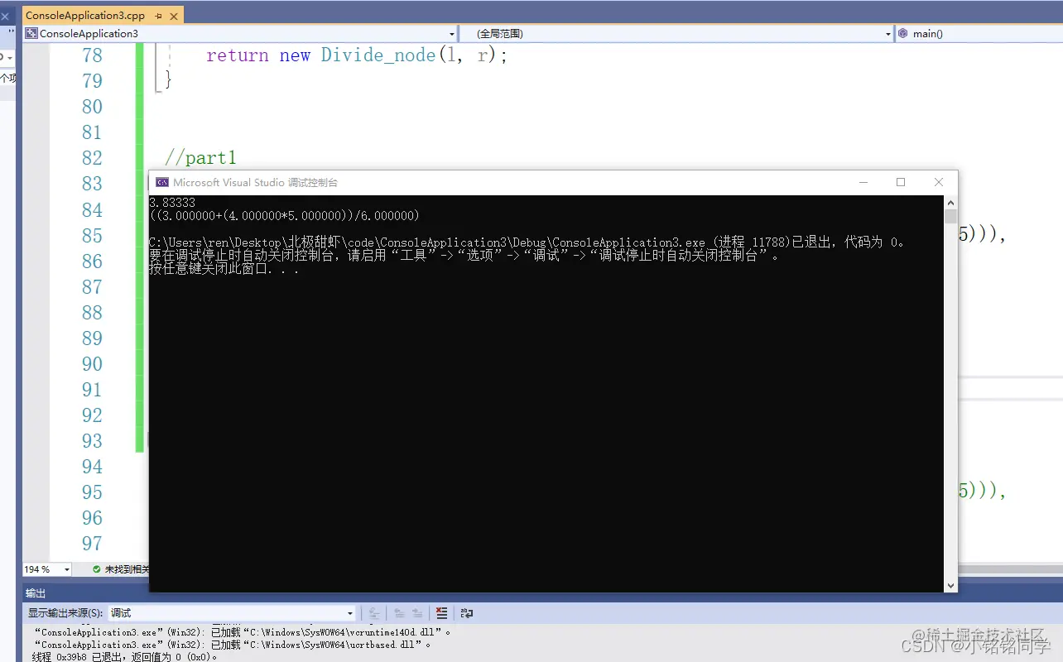Click the console vertical scrollbar thumb

click(x=950, y=217)
